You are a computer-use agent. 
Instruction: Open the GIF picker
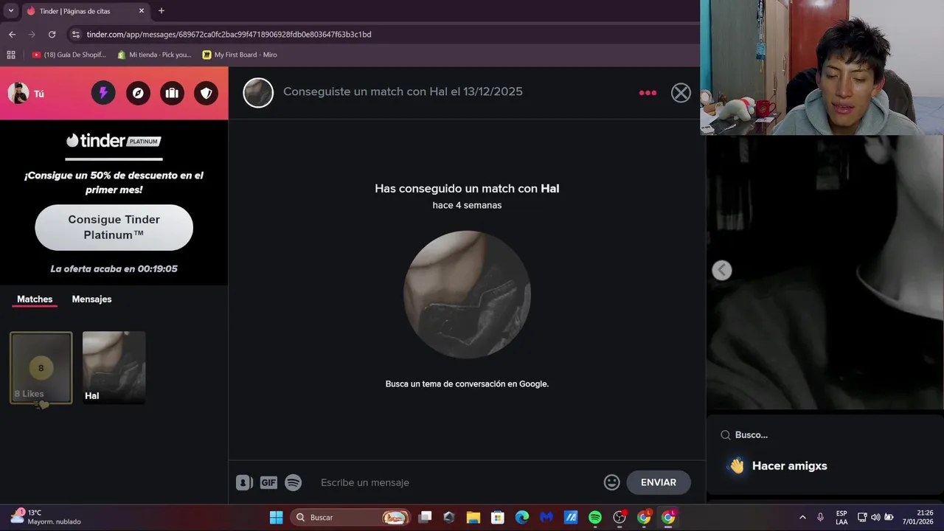(x=268, y=482)
